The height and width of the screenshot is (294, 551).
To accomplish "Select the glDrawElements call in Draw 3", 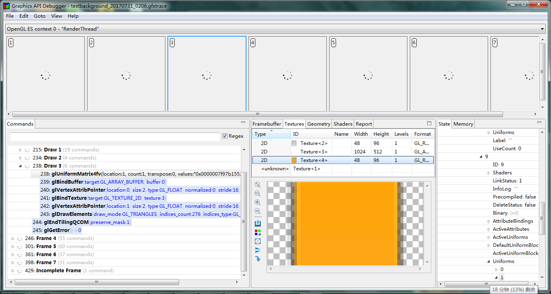I will click(121, 214).
